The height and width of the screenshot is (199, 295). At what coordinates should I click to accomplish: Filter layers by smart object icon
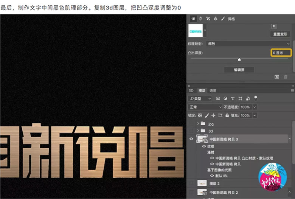coord(248,98)
